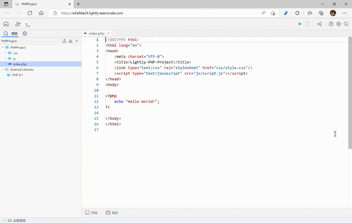Click the <?php tag on line 11
This screenshot has width=352, height=223.
[x=111, y=96]
